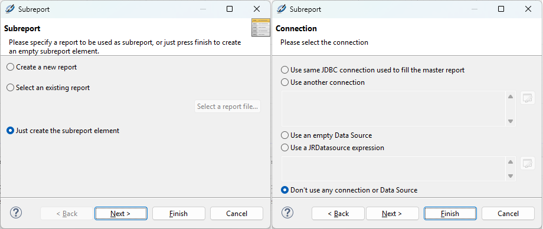The image size is (543, 229).
Task: Click app icon in left Subreport title bar
Action: pyautogui.click(x=10, y=9)
